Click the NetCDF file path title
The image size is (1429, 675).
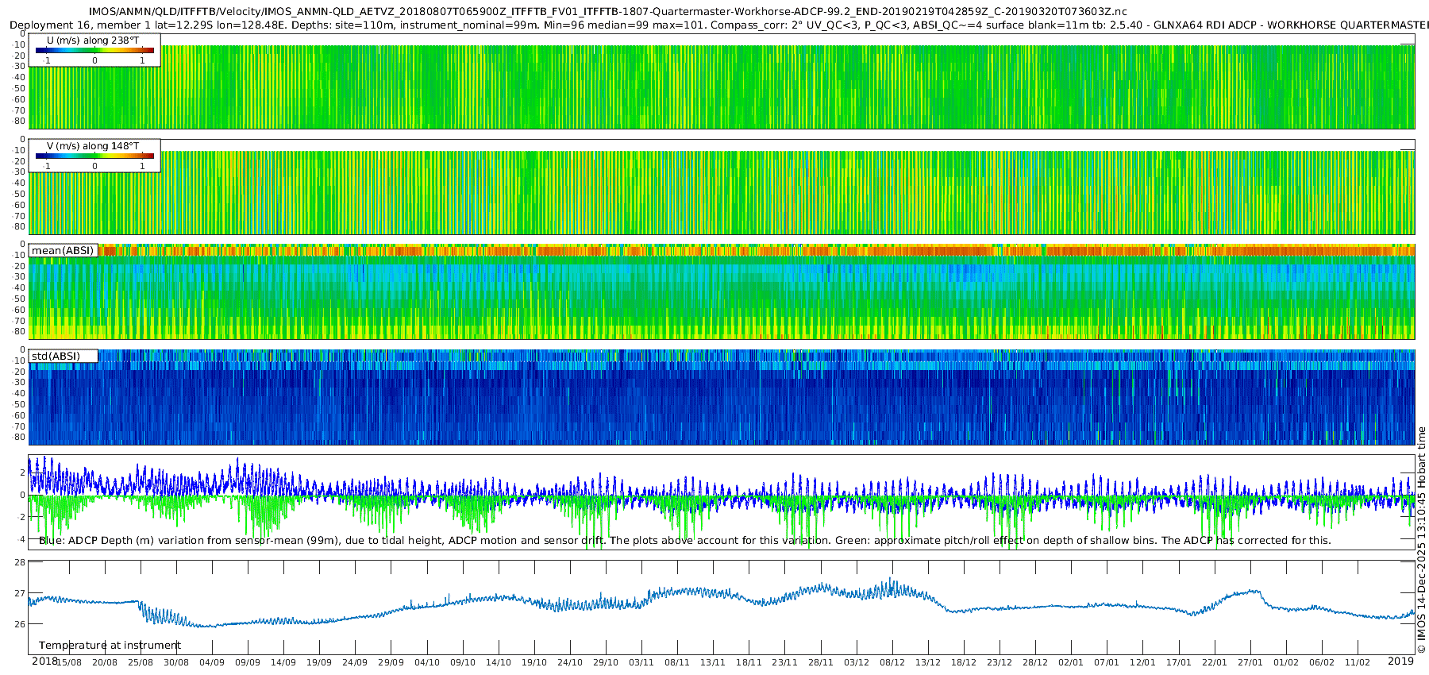coord(607,12)
